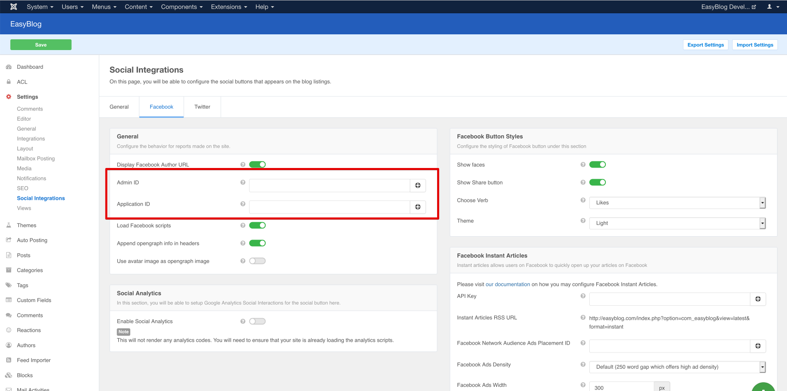Click help icon beside Choose Verb
The width and height of the screenshot is (787, 391).
click(x=583, y=200)
